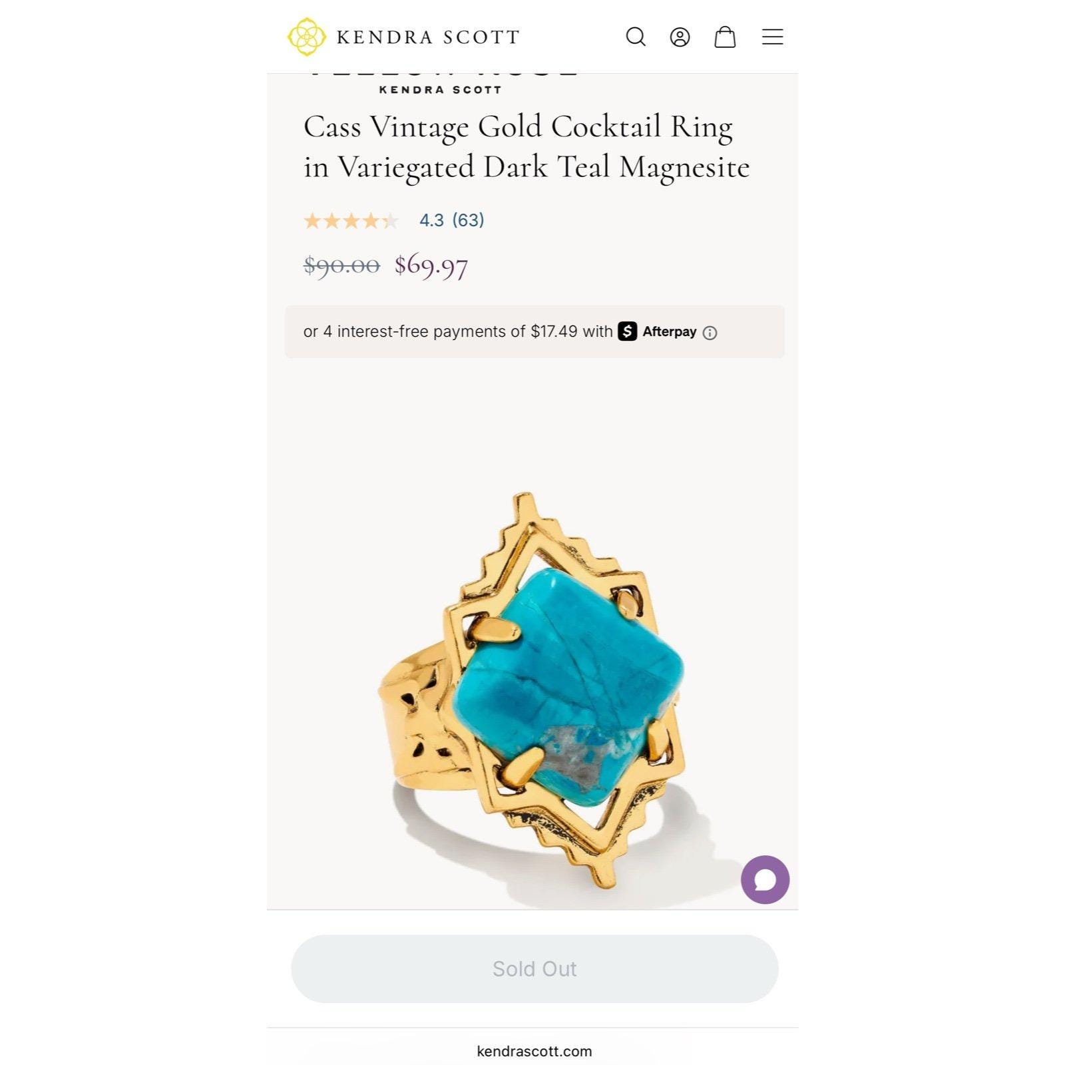Open the (63) reviews count link
The image size is (1065, 1065).
468,220
